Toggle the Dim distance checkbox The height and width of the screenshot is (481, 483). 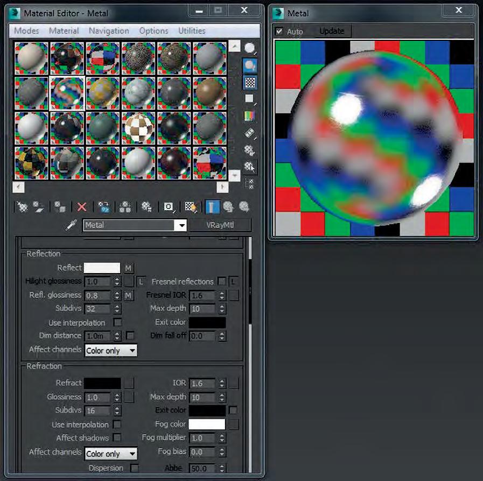click(130, 335)
